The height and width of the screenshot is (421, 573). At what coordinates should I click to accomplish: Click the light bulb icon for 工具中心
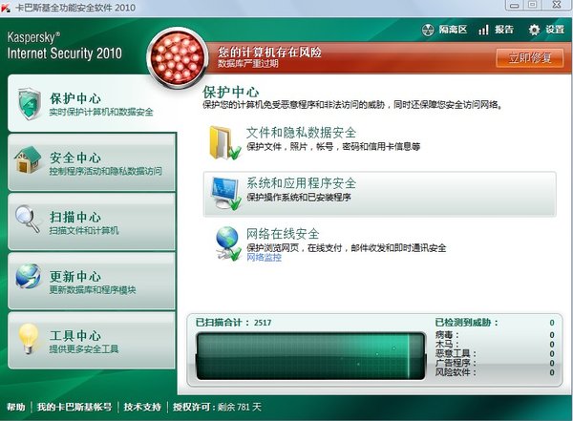click(x=29, y=338)
